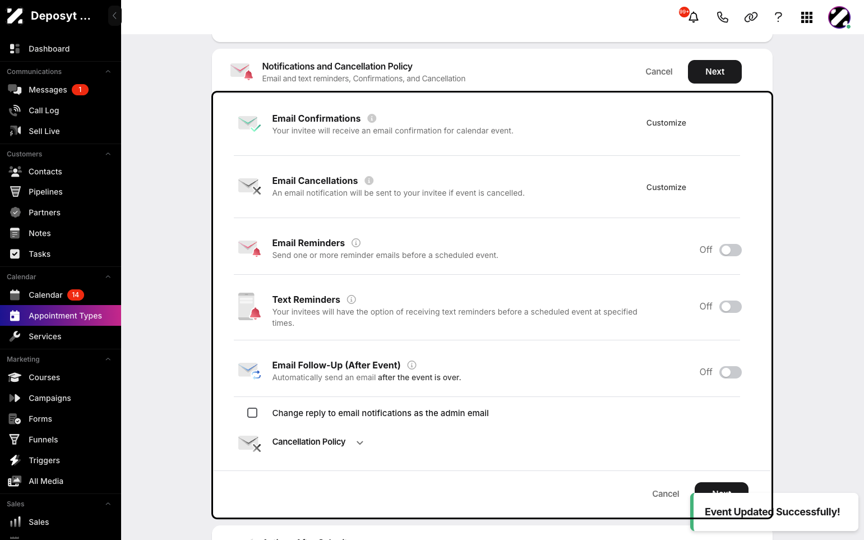Screen dimensions: 864x540
Task: Click Cancel at section bottom
Action: pyautogui.click(x=666, y=494)
